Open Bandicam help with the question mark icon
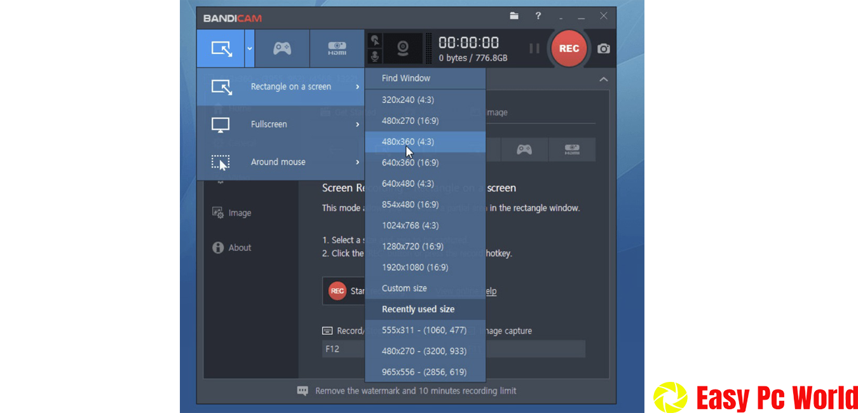 [x=538, y=16]
